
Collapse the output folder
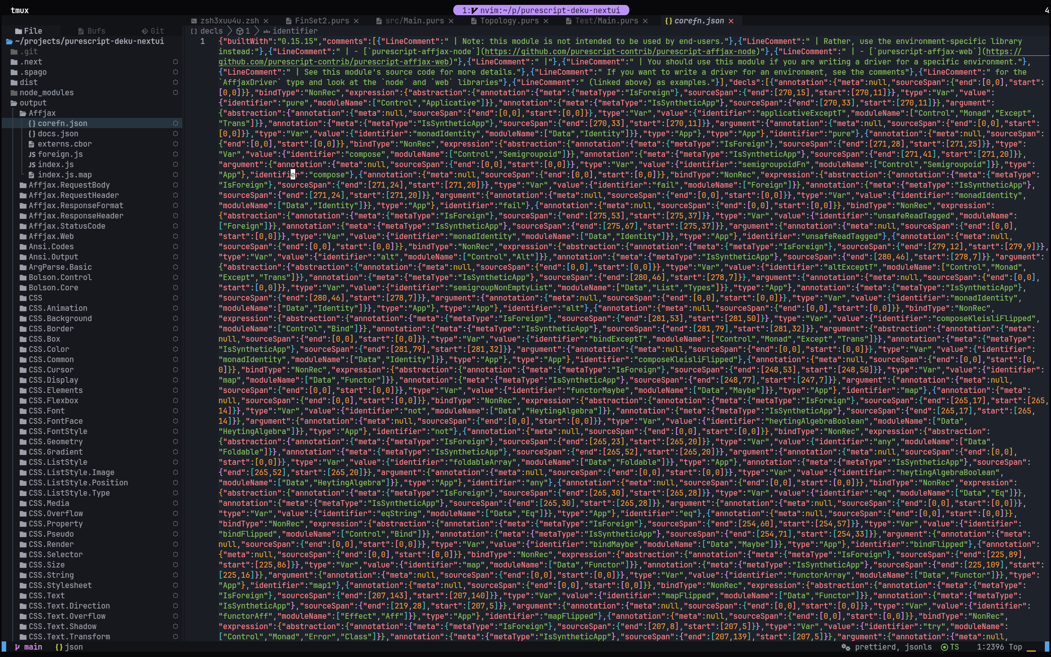pyautogui.click(x=28, y=103)
